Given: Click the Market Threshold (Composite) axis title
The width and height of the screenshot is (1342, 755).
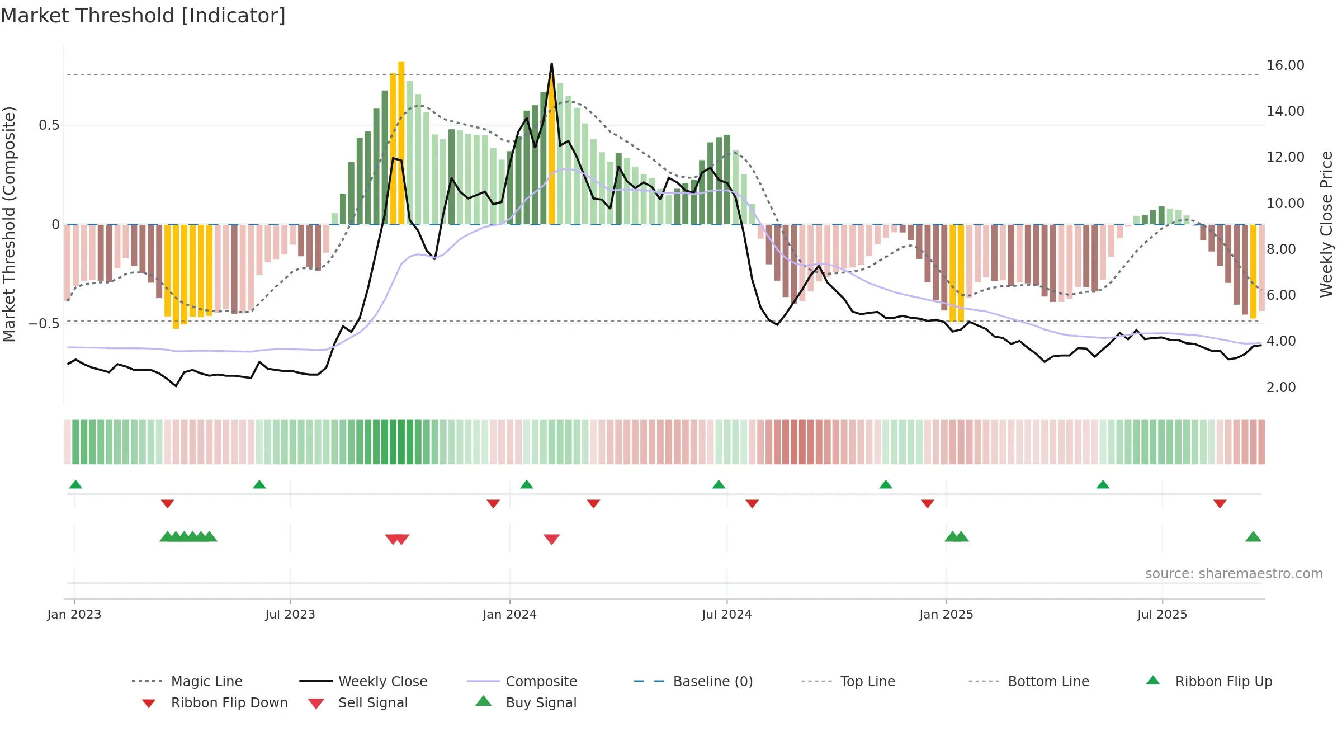Looking at the screenshot, I should coord(10,224).
